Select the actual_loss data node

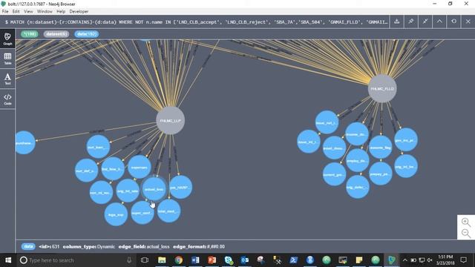[154, 189]
